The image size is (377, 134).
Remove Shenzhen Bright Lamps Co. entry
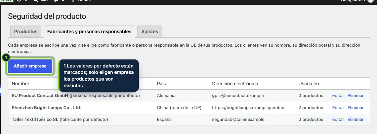coord(355,107)
